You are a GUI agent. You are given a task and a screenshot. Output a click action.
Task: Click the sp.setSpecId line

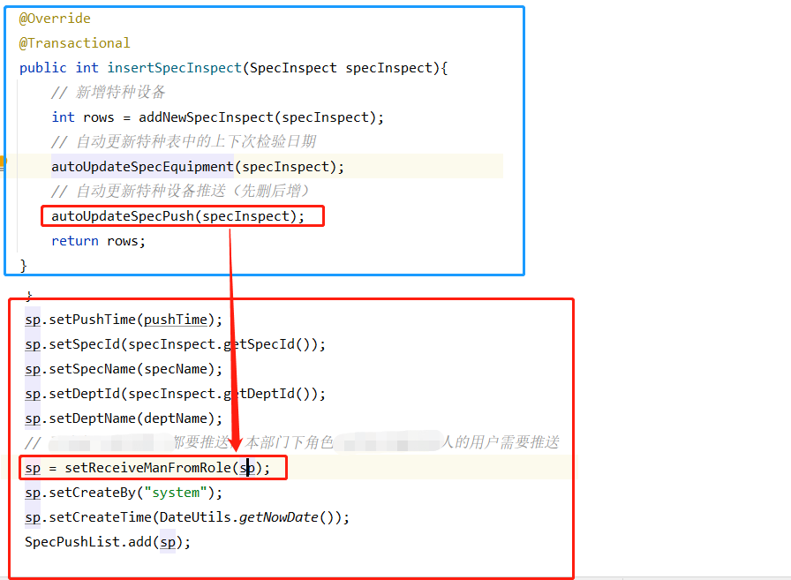(176, 344)
